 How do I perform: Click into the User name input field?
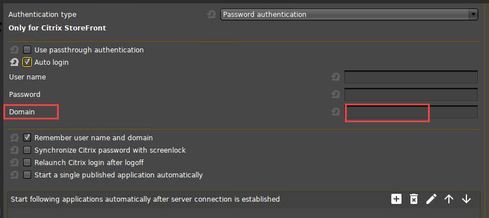(x=411, y=77)
